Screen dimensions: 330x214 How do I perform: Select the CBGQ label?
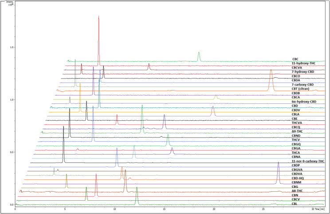click(296, 144)
